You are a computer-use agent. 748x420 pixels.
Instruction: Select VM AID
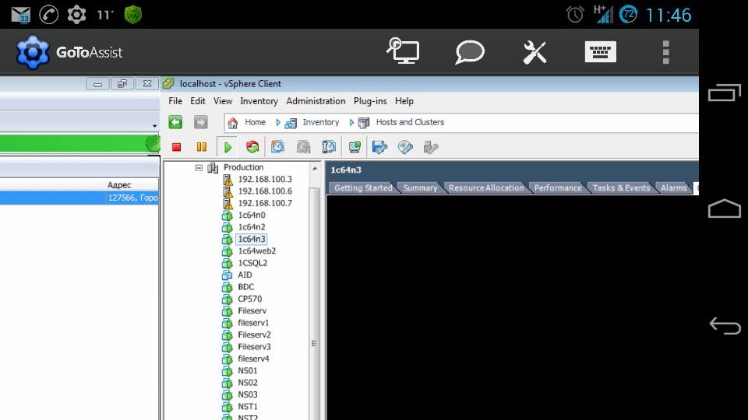tap(245, 275)
